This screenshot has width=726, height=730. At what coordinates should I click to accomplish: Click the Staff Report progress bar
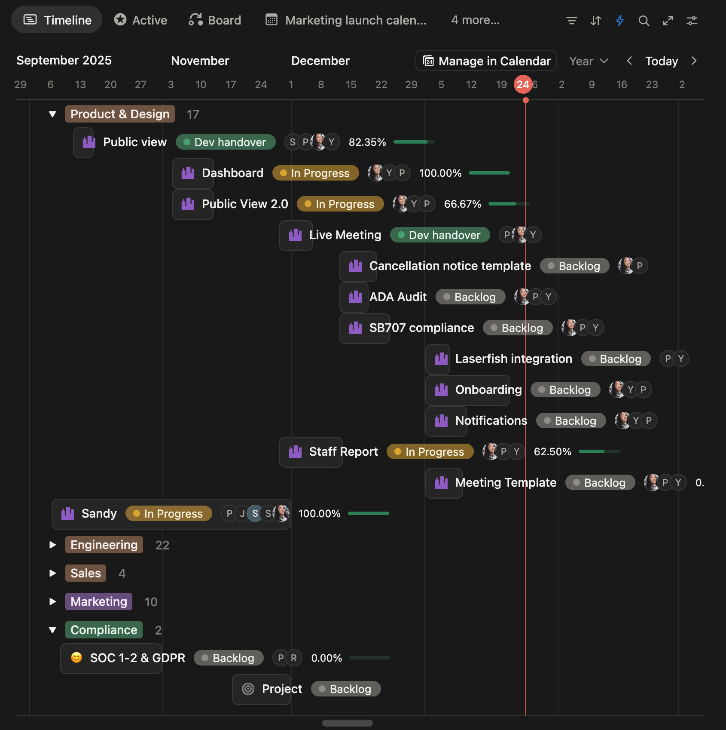tap(599, 451)
